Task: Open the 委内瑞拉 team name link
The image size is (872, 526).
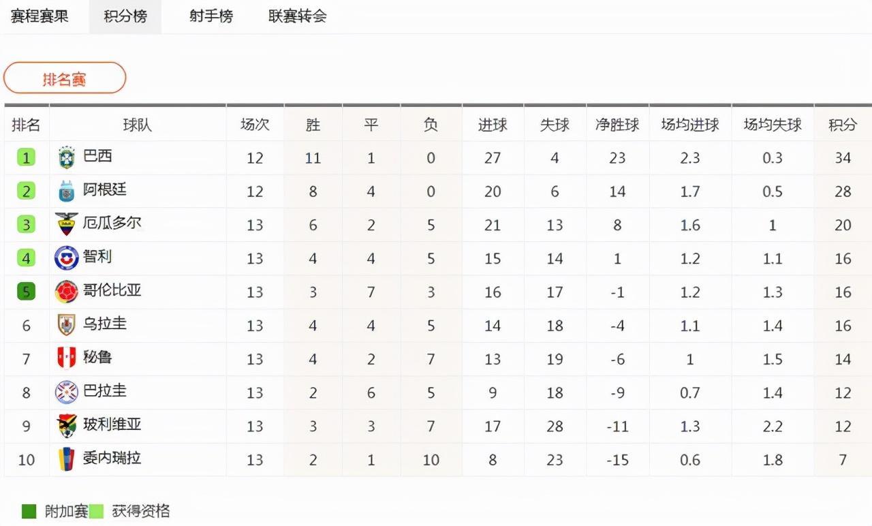Action: 112,458
